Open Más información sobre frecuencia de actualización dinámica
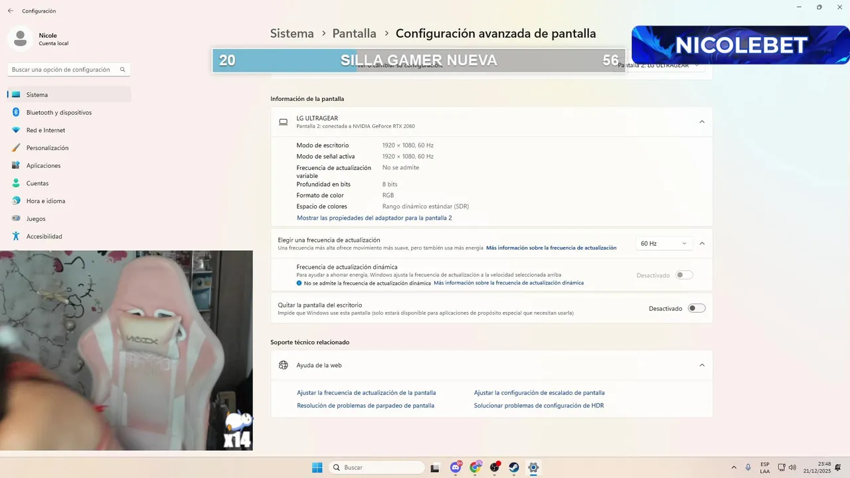Image resolution: width=850 pixels, height=478 pixels. coord(509,283)
